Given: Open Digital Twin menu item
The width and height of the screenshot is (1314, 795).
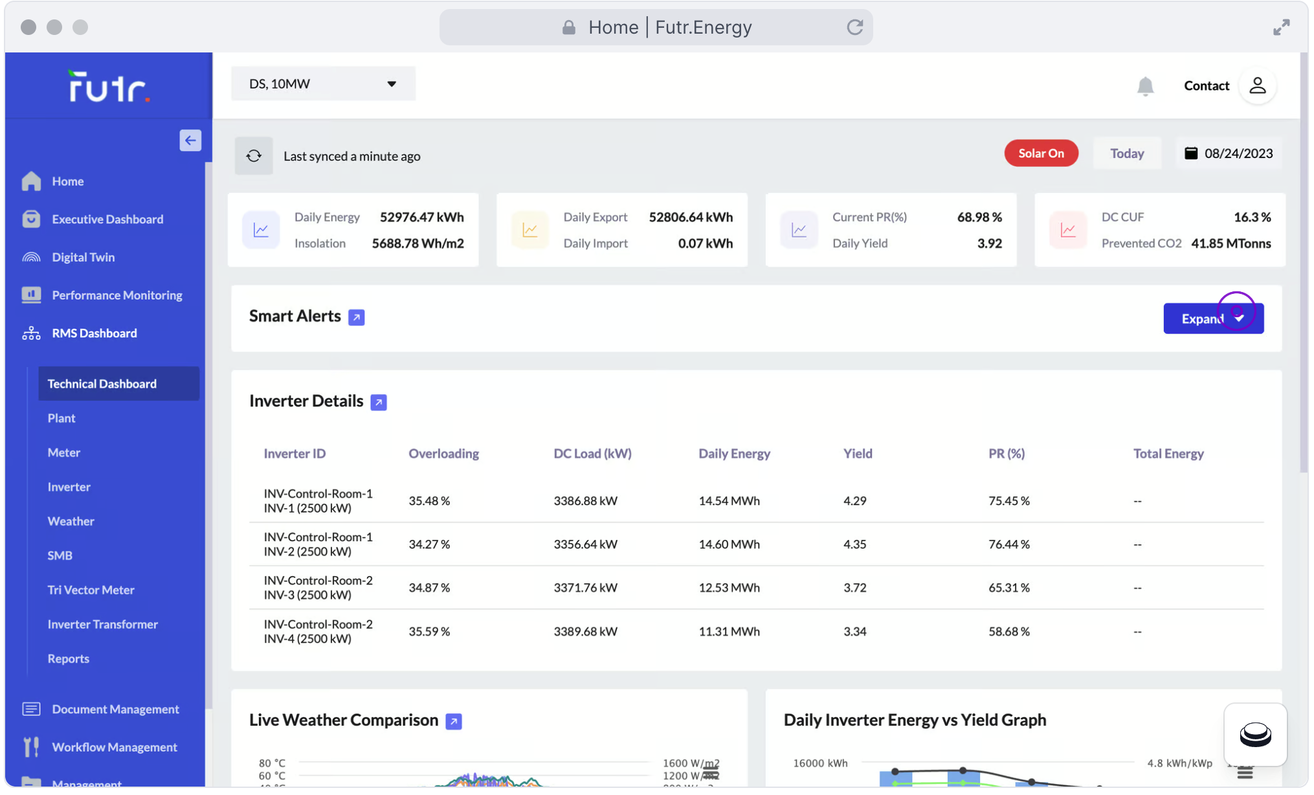Looking at the screenshot, I should click(84, 257).
